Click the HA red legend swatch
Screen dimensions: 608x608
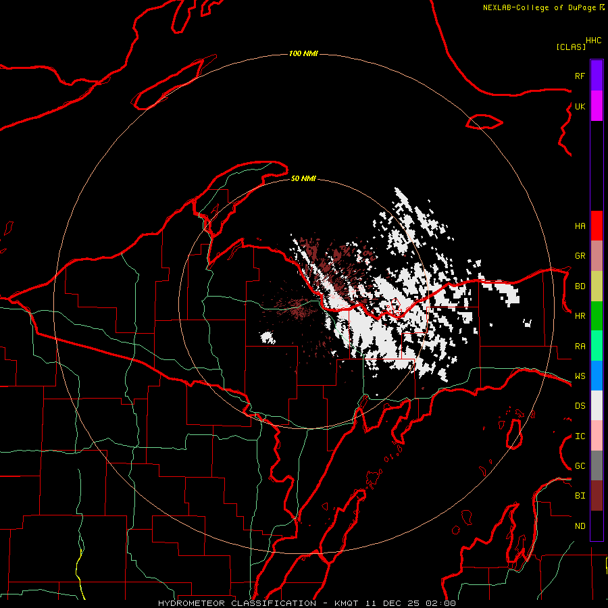point(597,226)
